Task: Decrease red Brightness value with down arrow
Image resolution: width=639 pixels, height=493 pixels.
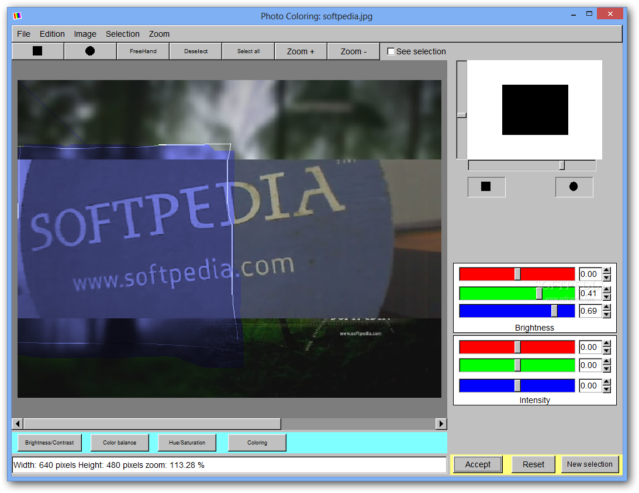Action: 607,277
